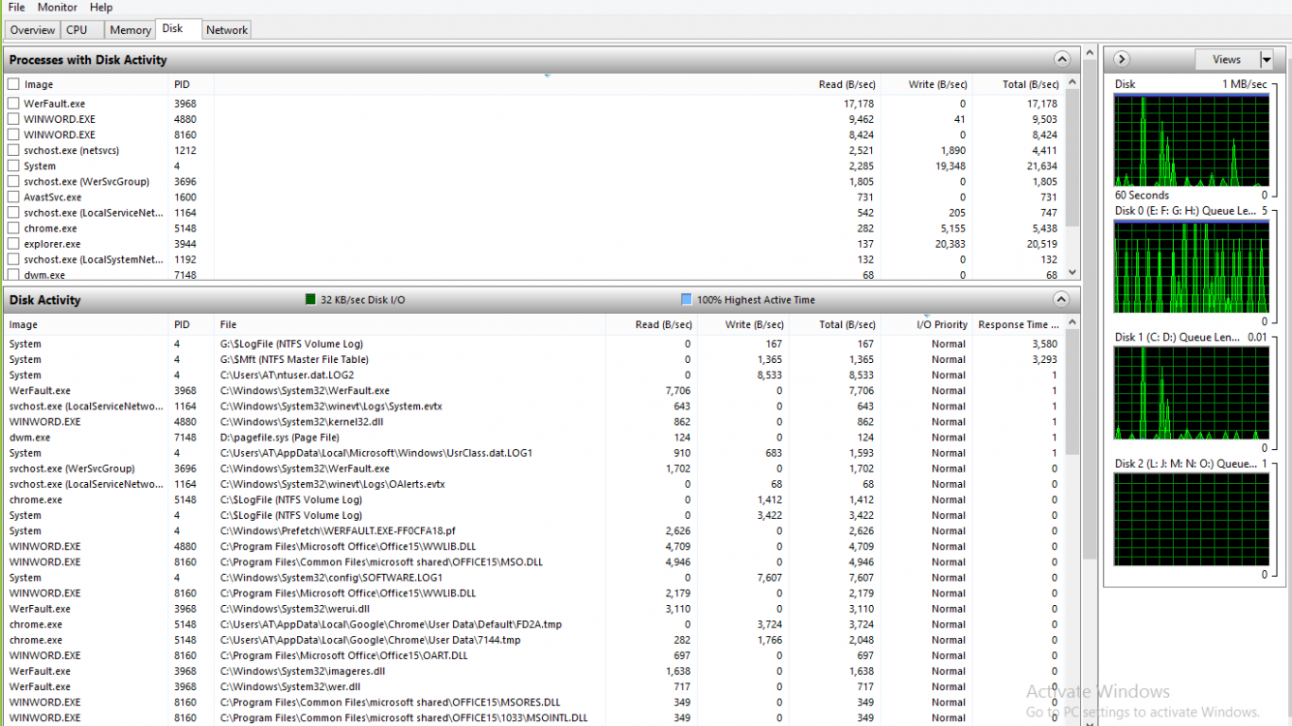Screen dimensions: 1292x726
Task: Collapse the graphs pane with the arrow button
Action: [1122, 59]
